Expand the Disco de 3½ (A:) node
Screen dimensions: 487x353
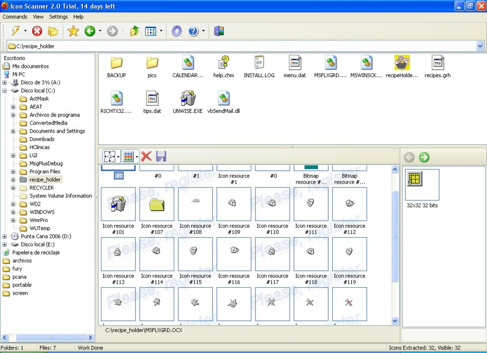click(4, 83)
